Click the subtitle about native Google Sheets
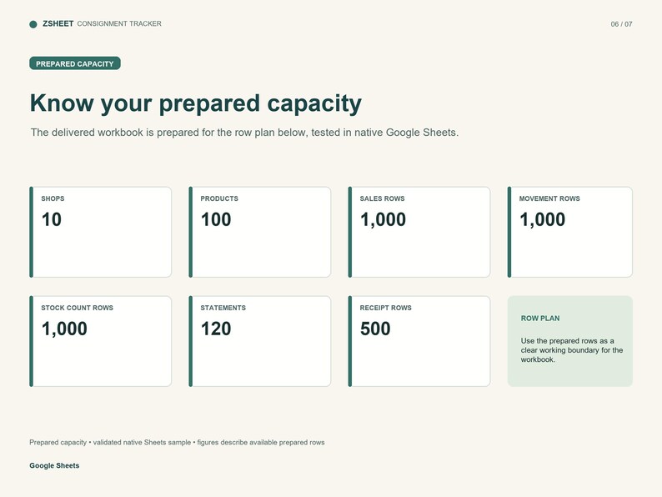This screenshot has width=662, height=497. tap(244, 132)
